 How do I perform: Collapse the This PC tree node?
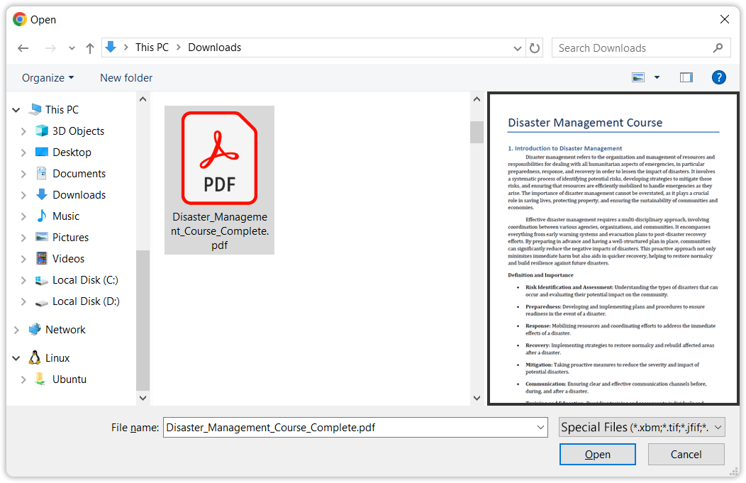coord(16,110)
